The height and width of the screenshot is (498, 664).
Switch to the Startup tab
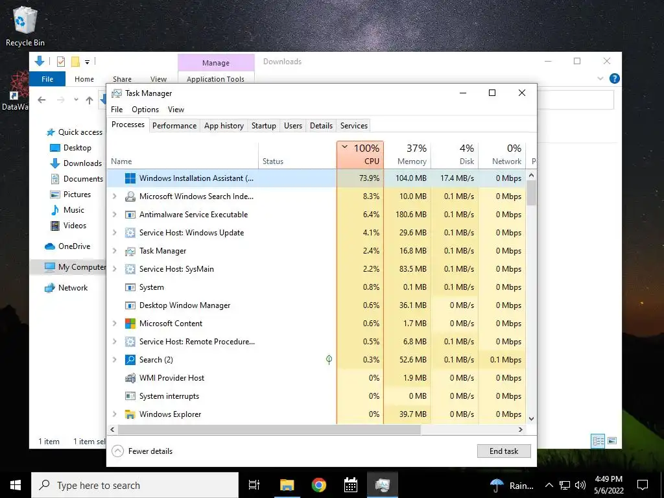264,126
